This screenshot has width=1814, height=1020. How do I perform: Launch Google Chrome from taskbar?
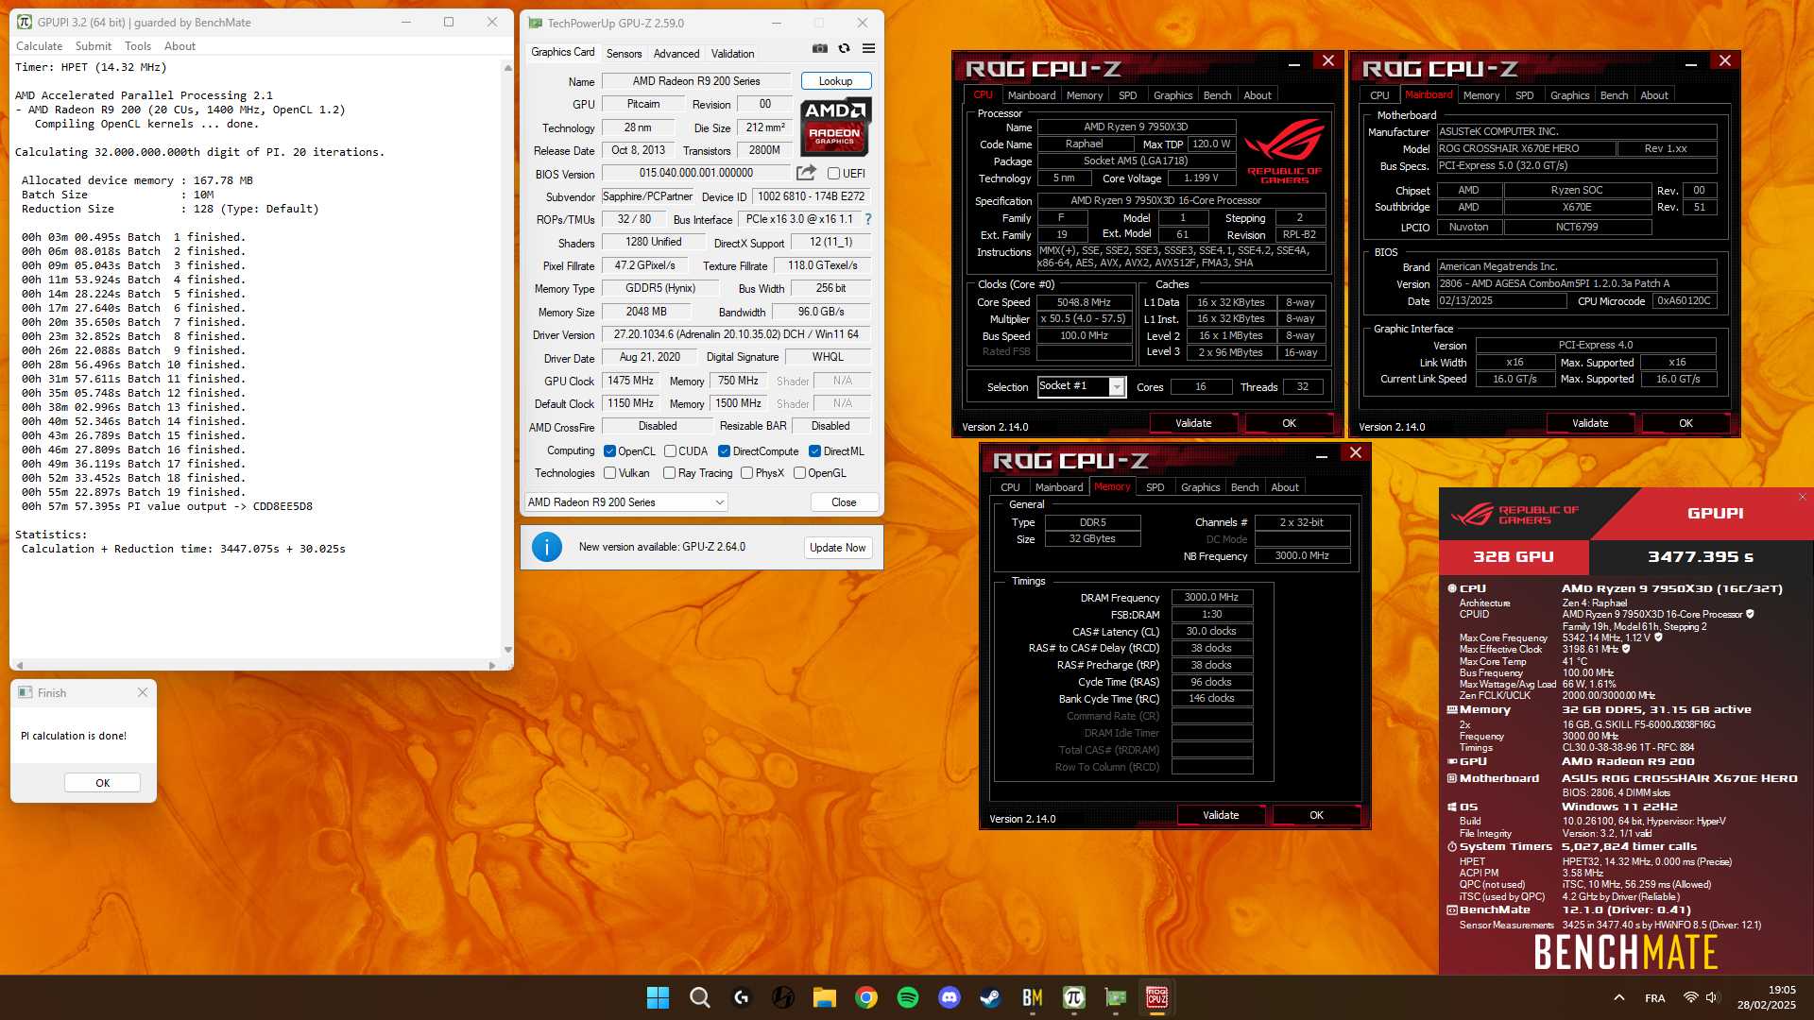coord(865,997)
